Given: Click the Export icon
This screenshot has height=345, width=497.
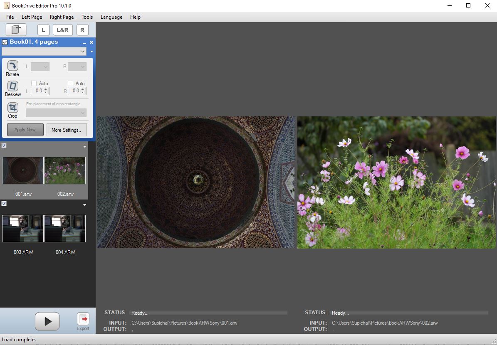Looking at the screenshot, I should 83,319.
